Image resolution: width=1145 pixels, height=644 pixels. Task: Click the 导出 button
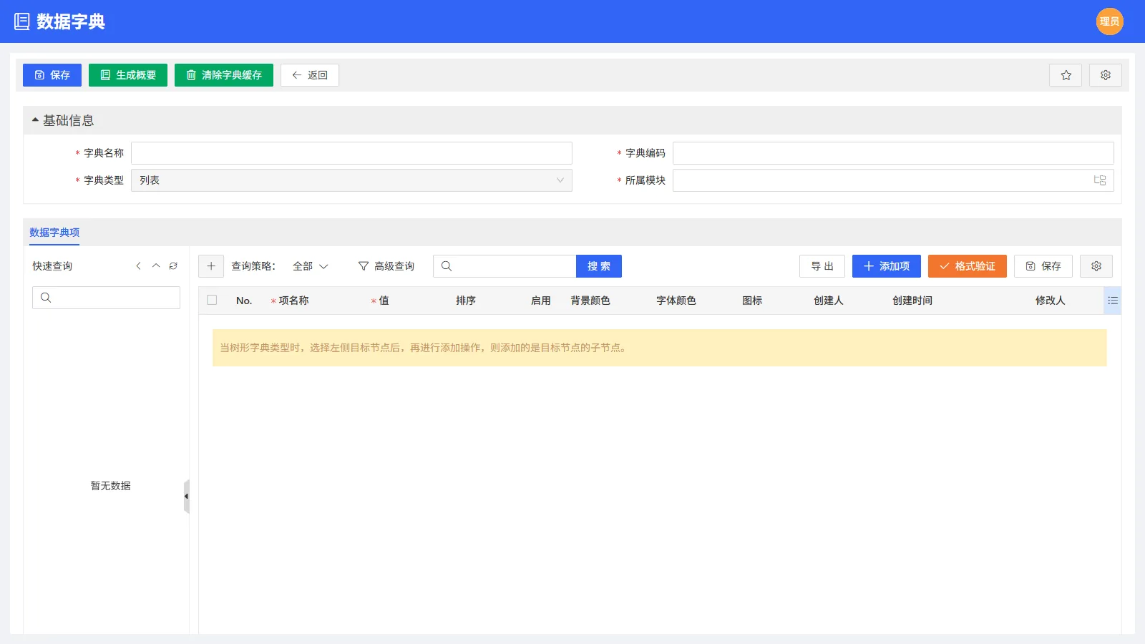coord(822,266)
